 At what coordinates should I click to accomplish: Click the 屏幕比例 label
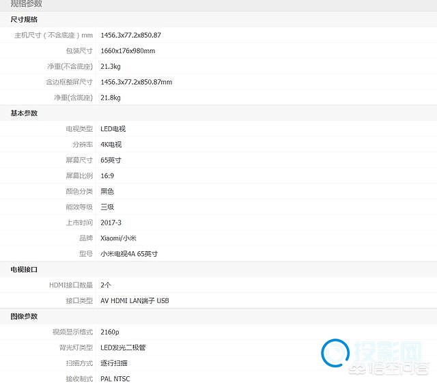[x=79, y=175]
